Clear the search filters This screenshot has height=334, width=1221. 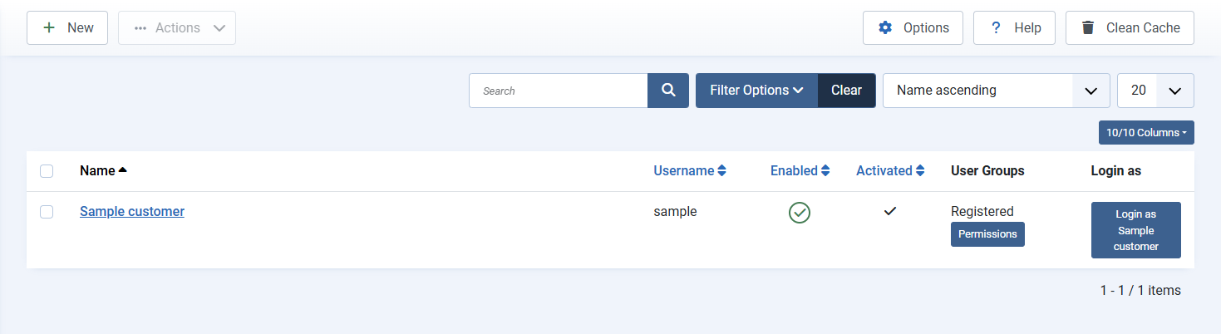846,91
